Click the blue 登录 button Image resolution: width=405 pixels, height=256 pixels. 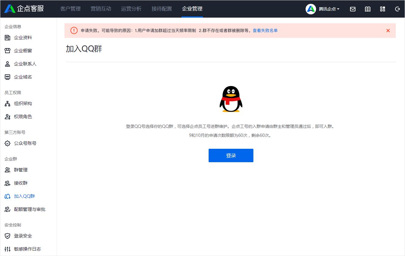point(231,155)
